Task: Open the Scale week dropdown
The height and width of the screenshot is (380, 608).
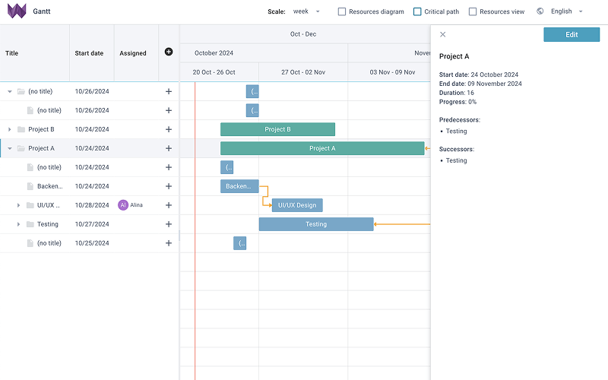Action: click(x=306, y=11)
